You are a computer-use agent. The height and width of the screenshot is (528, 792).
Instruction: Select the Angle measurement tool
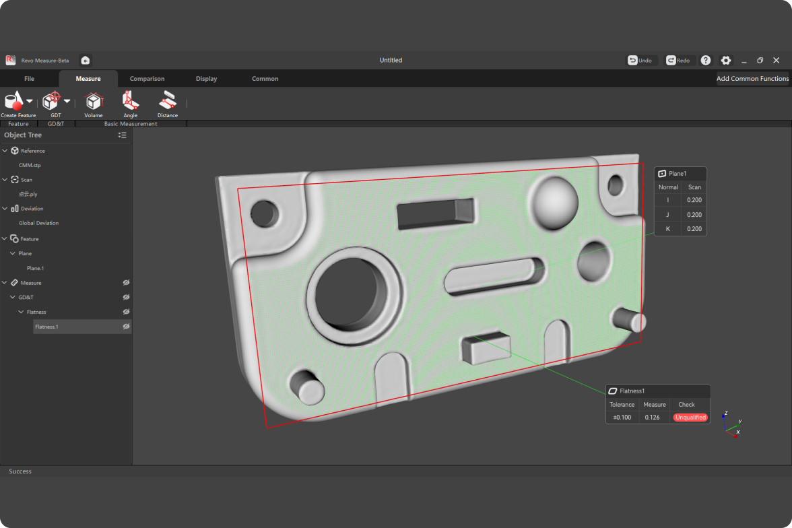[131, 101]
